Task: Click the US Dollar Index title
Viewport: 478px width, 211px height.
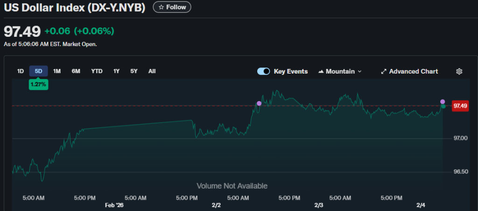Action: [x=74, y=7]
